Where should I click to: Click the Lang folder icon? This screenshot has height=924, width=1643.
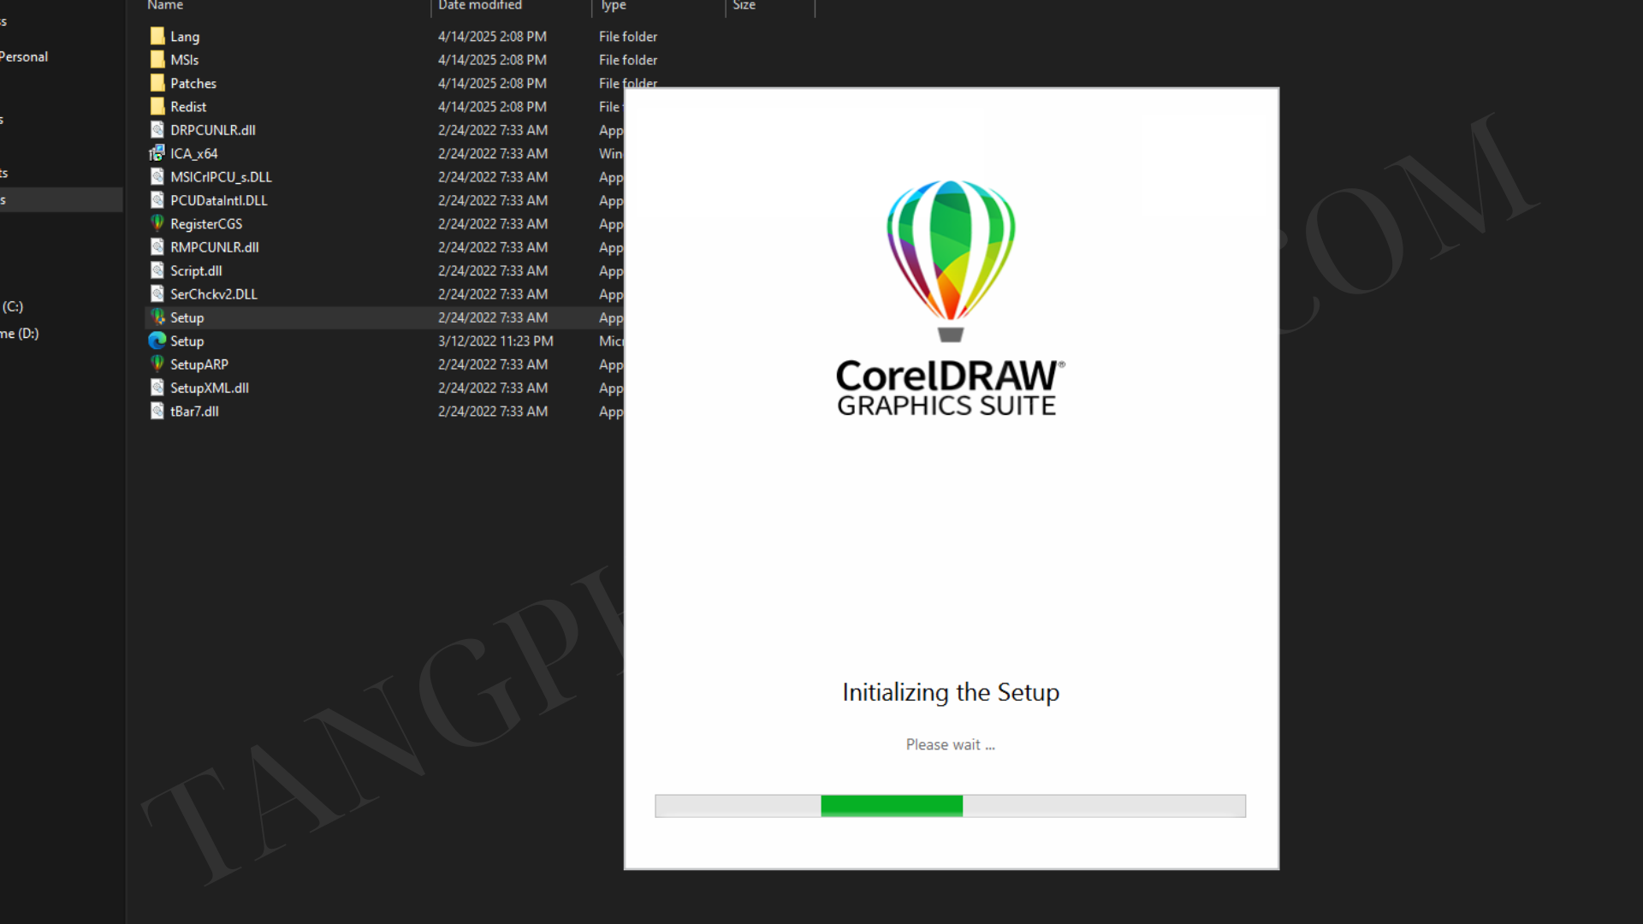coord(157,36)
